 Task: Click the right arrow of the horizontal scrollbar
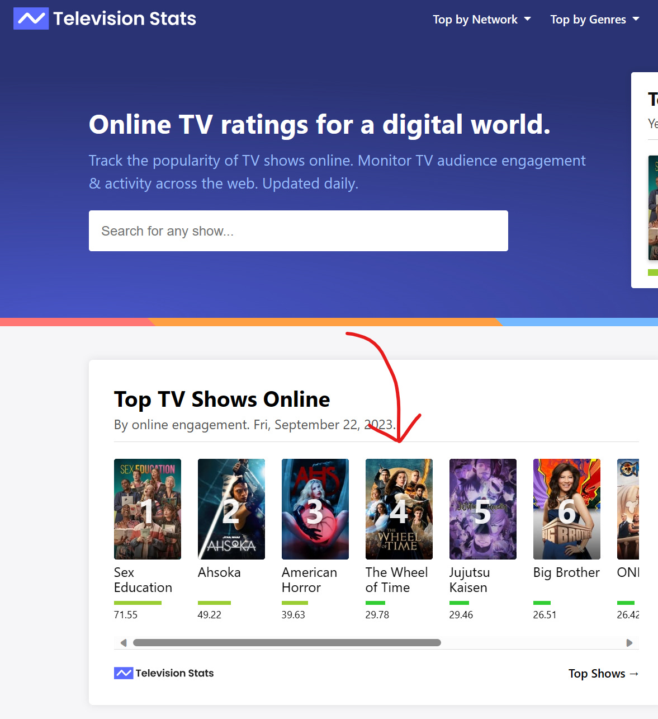629,643
